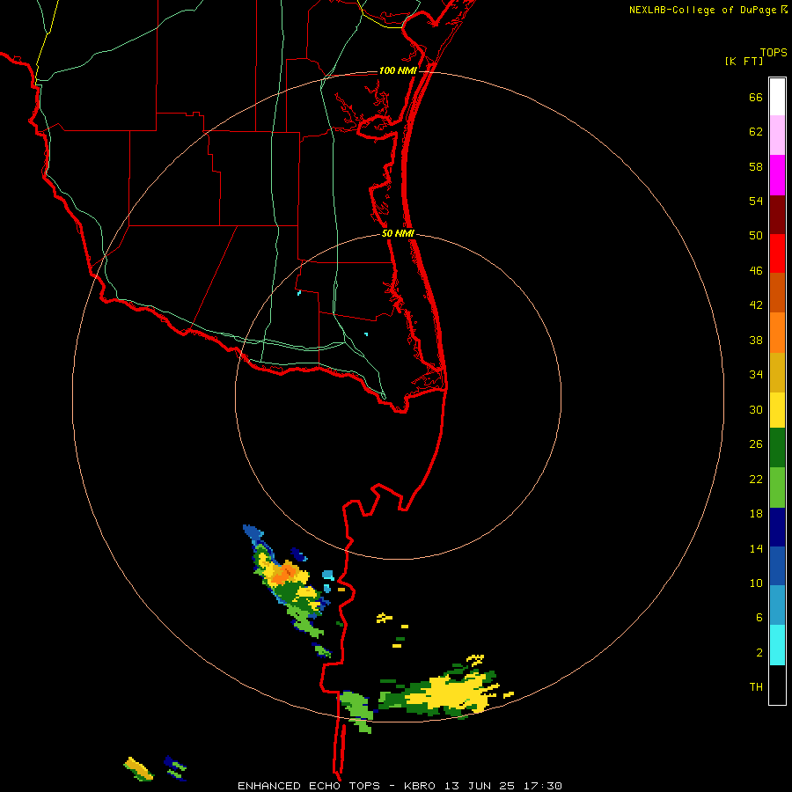Click the "54" legend value
Image resolution: width=792 pixels, height=792 pixels.
[756, 201]
